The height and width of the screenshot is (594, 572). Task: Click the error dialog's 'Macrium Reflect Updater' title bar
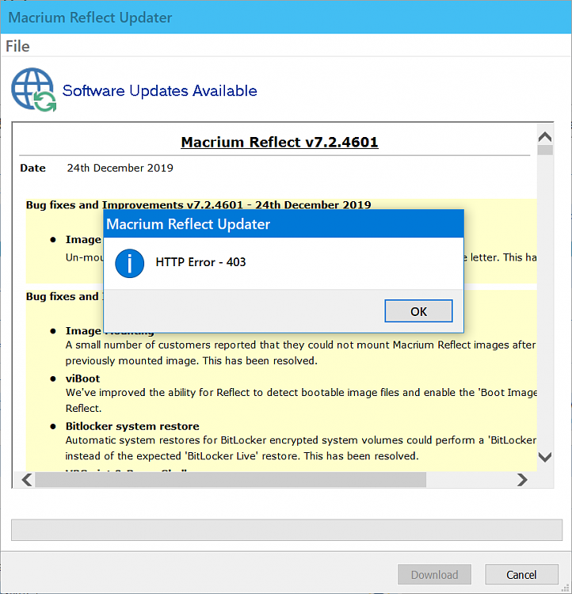pyautogui.click(x=284, y=224)
